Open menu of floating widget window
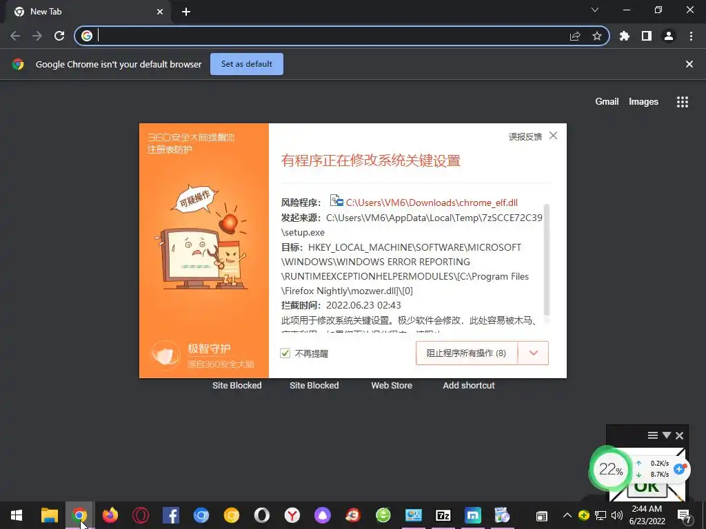Viewport: 706px width, 529px height. click(x=653, y=435)
